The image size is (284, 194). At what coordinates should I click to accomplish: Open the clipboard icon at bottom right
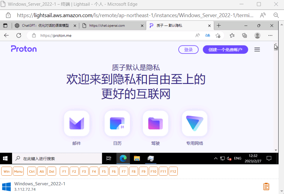coord(266,186)
